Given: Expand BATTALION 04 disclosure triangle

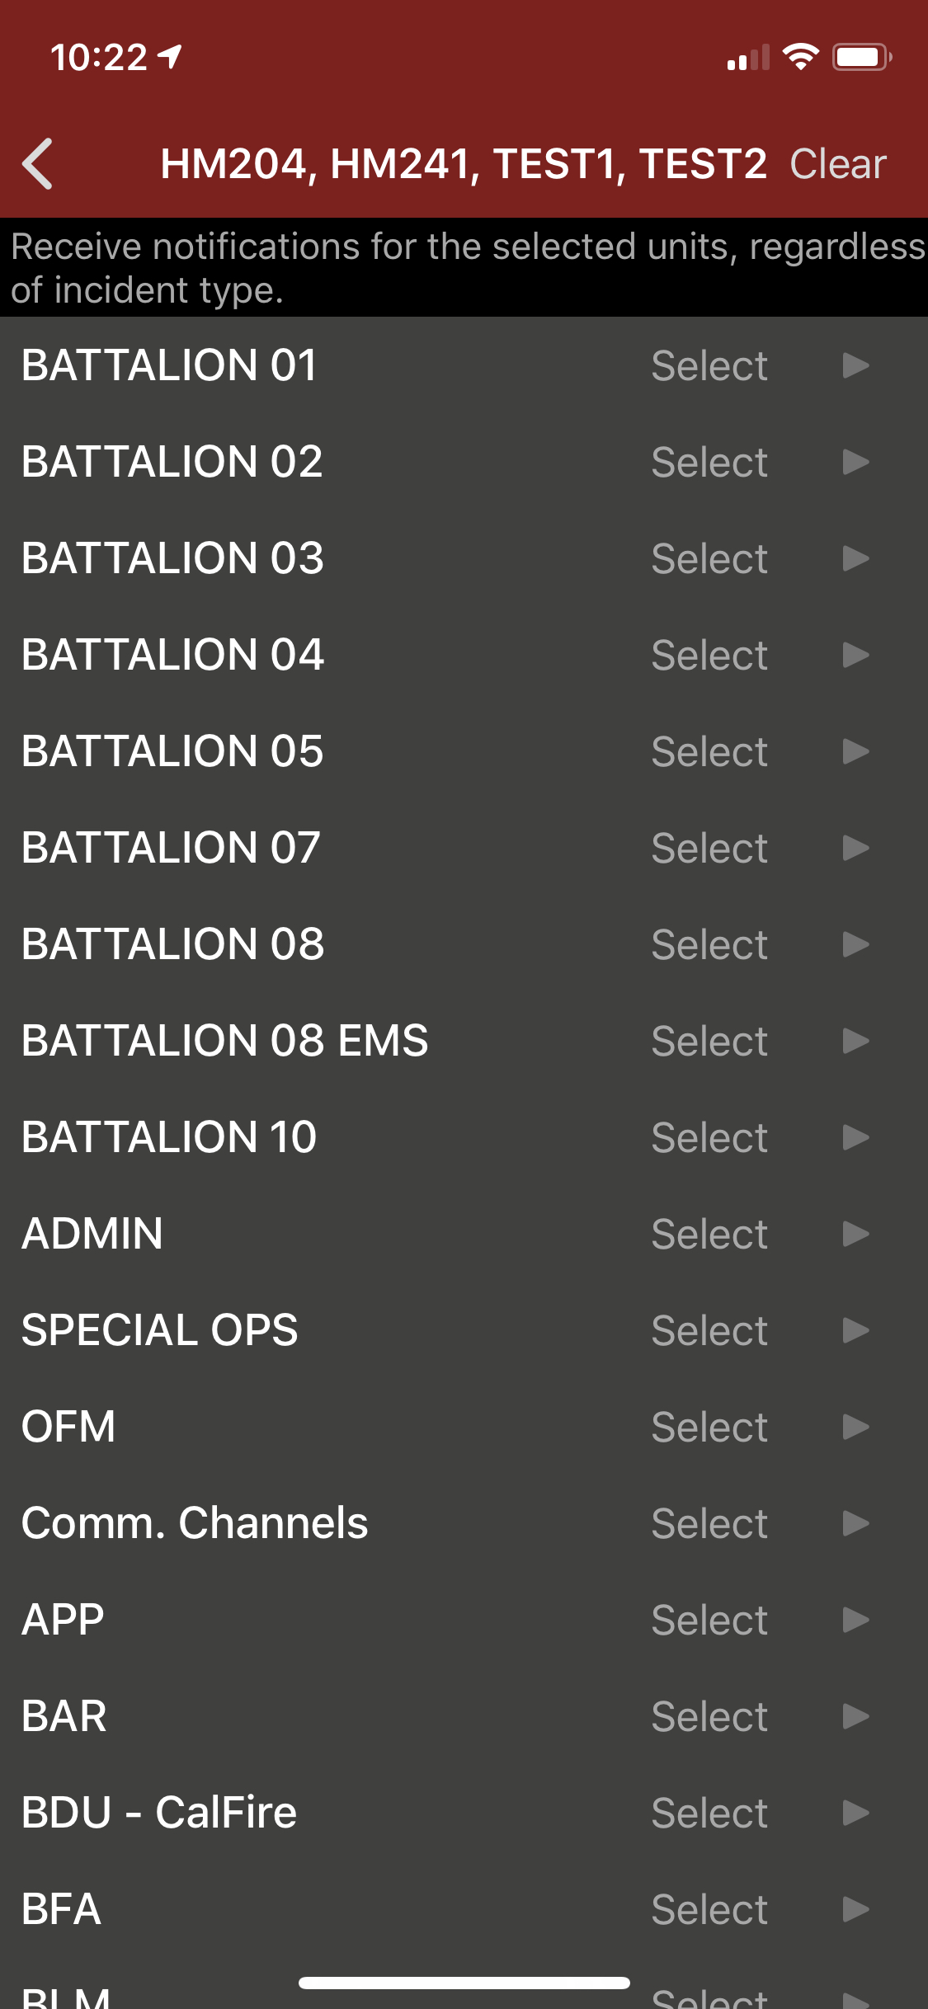Looking at the screenshot, I should point(855,655).
